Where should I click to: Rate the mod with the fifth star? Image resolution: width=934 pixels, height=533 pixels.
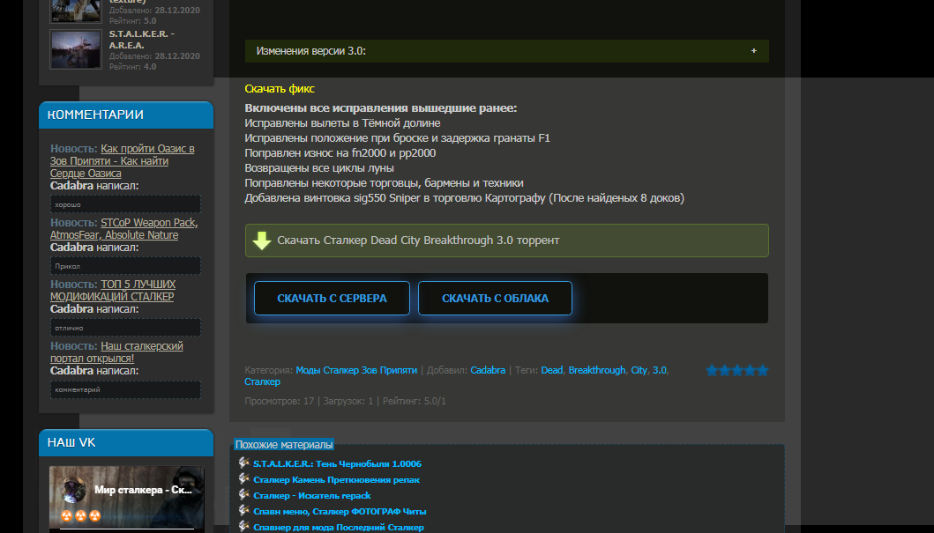click(x=762, y=371)
